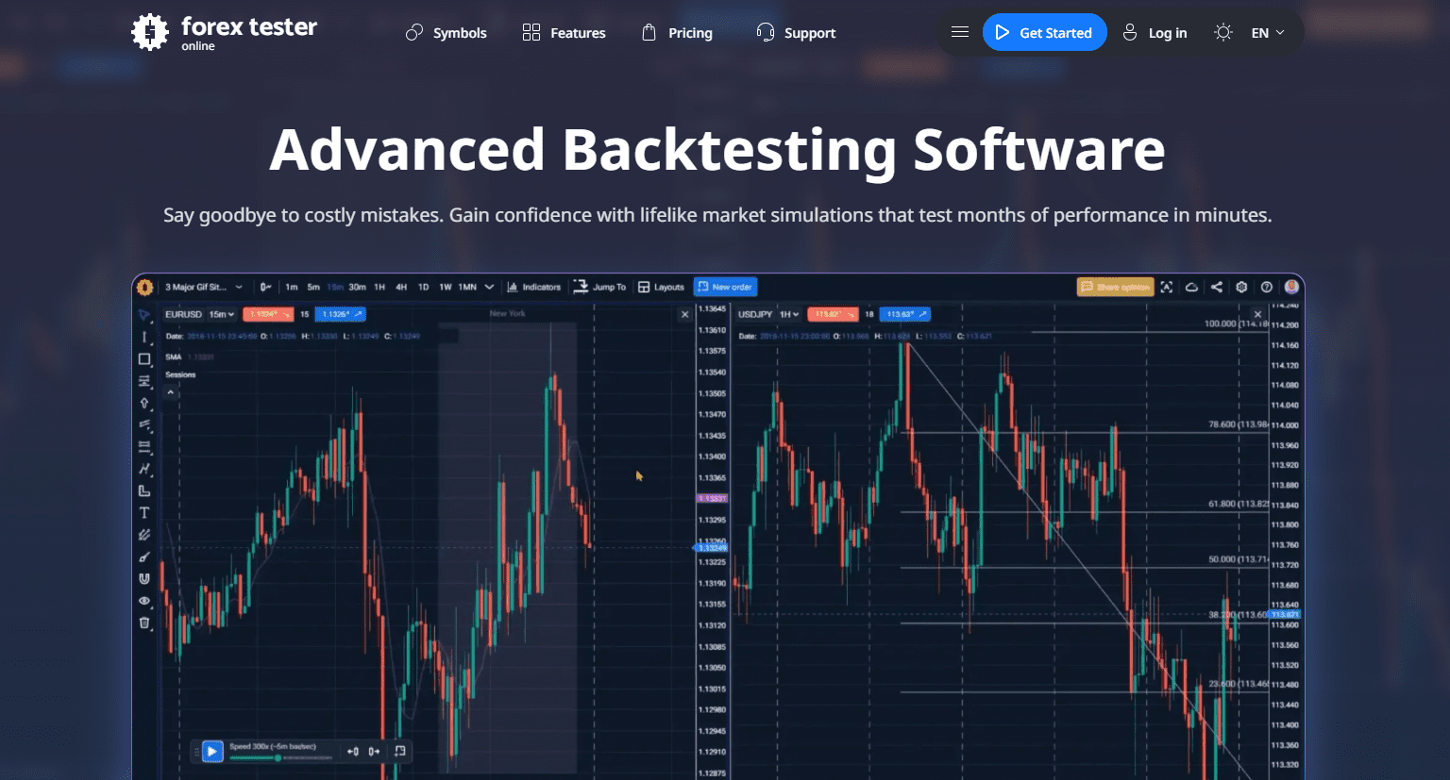Toggle the magnet snap tool
The height and width of the screenshot is (780, 1450).
pyautogui.click(x=144, y=579)
